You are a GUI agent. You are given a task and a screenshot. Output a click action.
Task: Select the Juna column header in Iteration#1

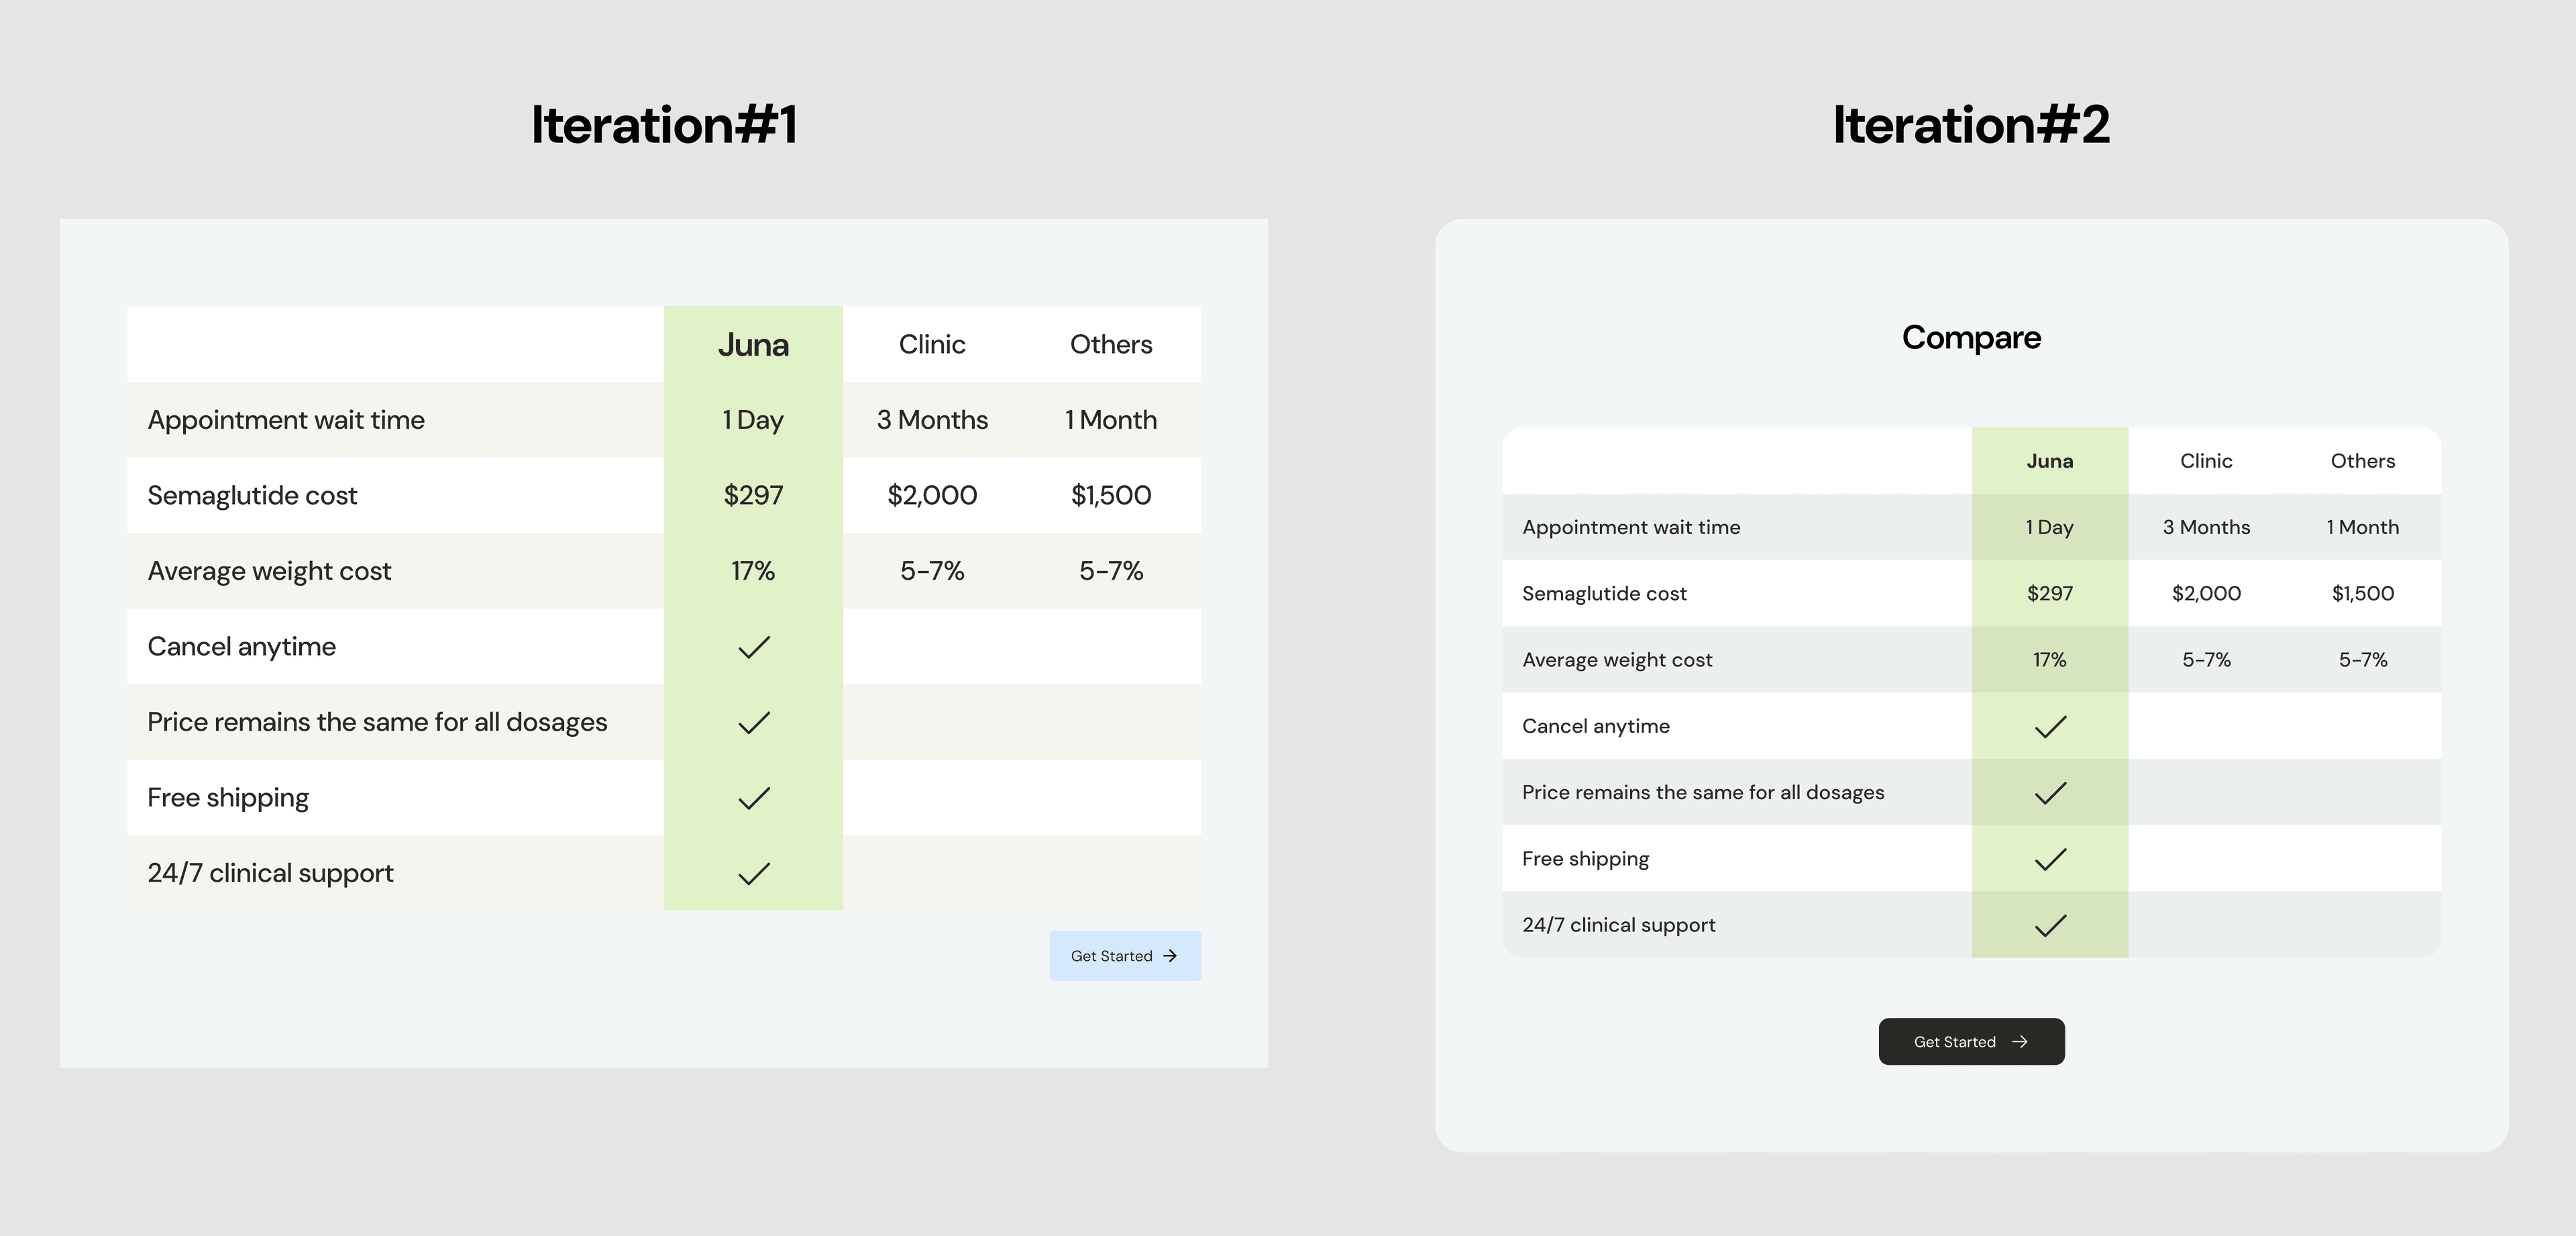point(753,344)
